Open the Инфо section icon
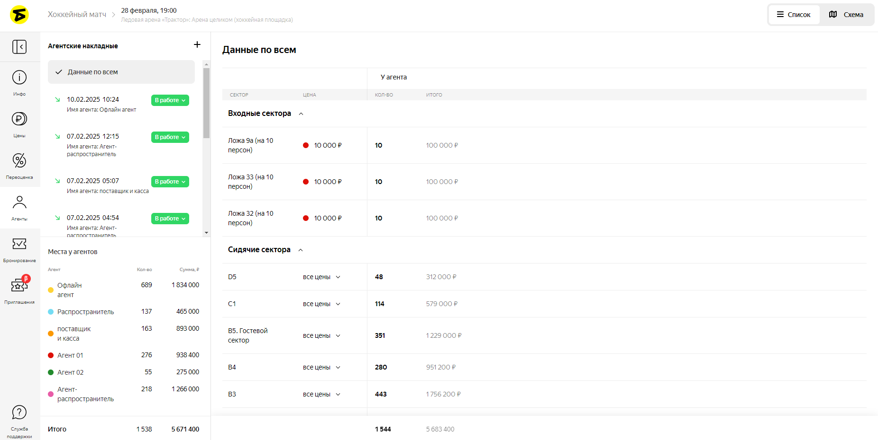This screenshot has width=878, height=440. pyautogui.click(x=19, y=78)
